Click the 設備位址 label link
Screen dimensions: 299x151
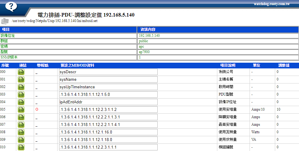(x=8, y=36)
